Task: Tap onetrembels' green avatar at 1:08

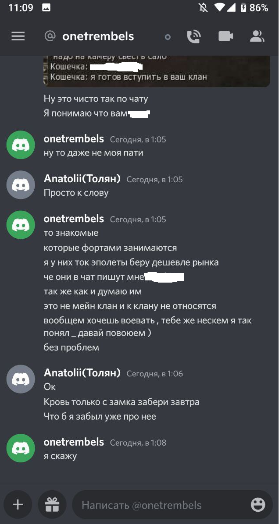Action: point(21,448)
